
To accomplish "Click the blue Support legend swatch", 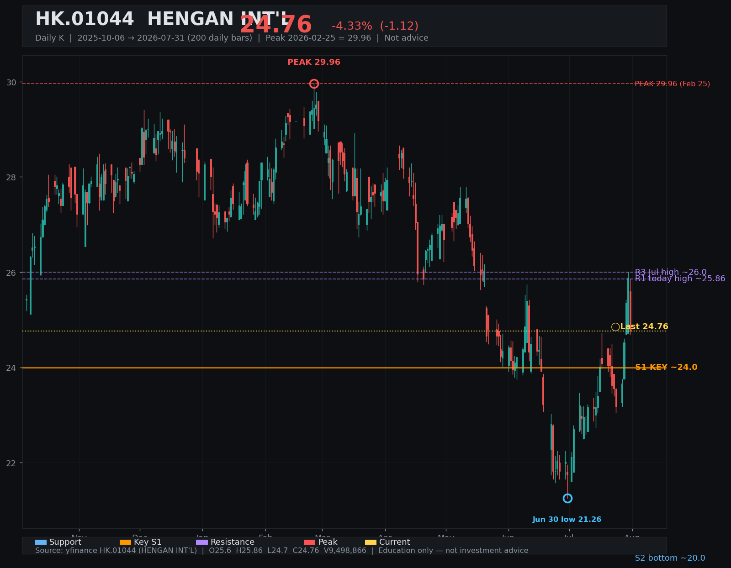I will 41,542.
